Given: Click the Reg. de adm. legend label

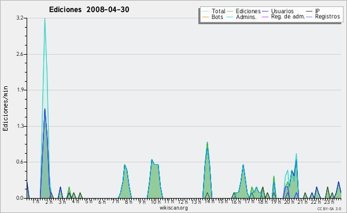Looking at the screenshot, I should (288, 17).
